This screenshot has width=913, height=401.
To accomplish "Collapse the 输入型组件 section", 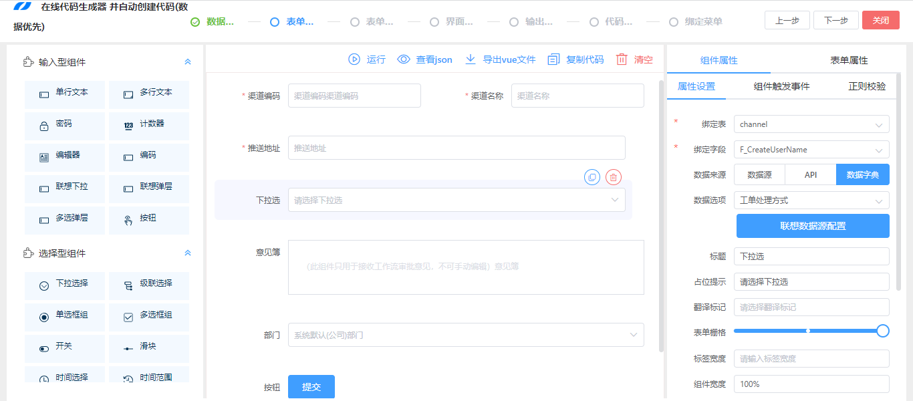I will pos(188,60).
